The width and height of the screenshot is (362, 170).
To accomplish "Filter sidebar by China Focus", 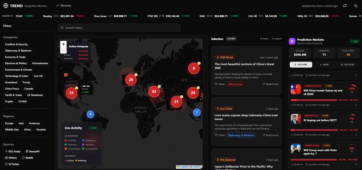I will coord(12,89).
